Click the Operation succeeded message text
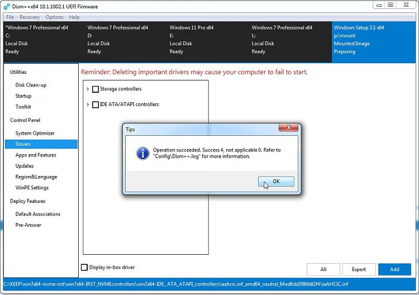Viewport: 419px width, 295px height. tap(217, 153)
